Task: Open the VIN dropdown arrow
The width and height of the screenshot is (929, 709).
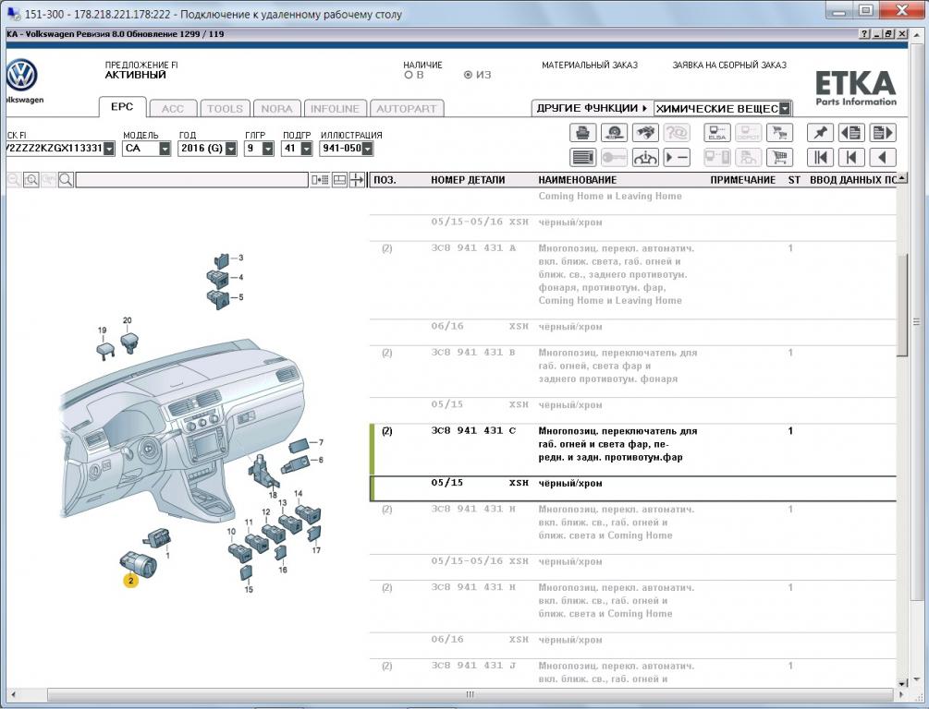Action: [x=109, y=149]
